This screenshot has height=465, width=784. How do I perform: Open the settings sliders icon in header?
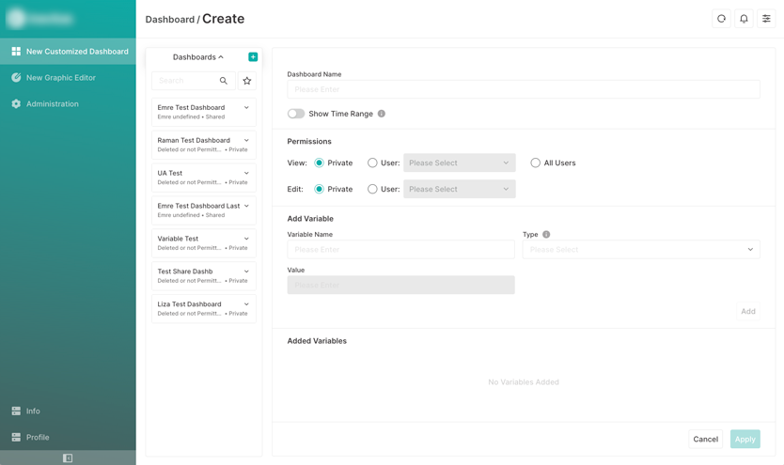(766, 19)
